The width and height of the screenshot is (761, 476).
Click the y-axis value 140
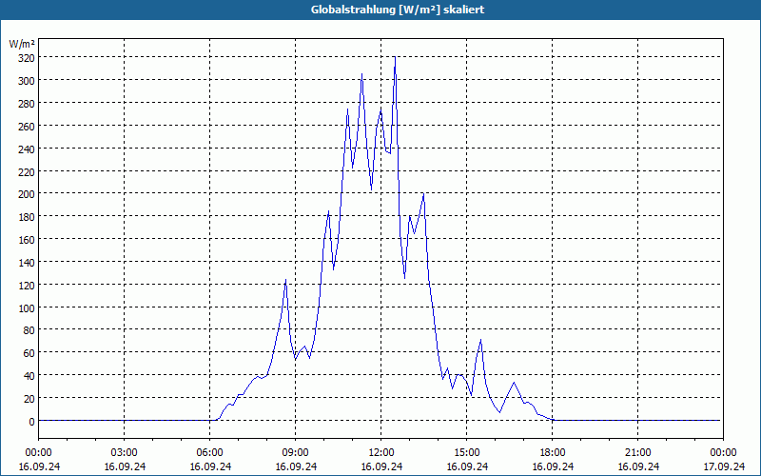(x=27, y=263)
